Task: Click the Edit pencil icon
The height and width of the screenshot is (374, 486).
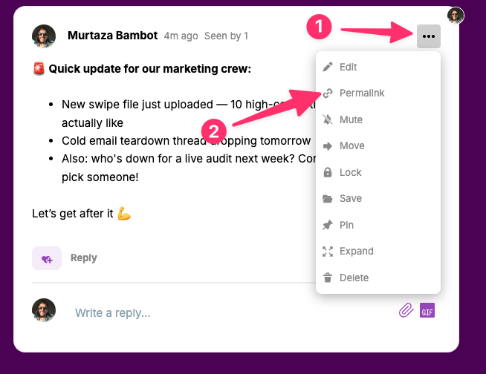Action: pos(327,68)
